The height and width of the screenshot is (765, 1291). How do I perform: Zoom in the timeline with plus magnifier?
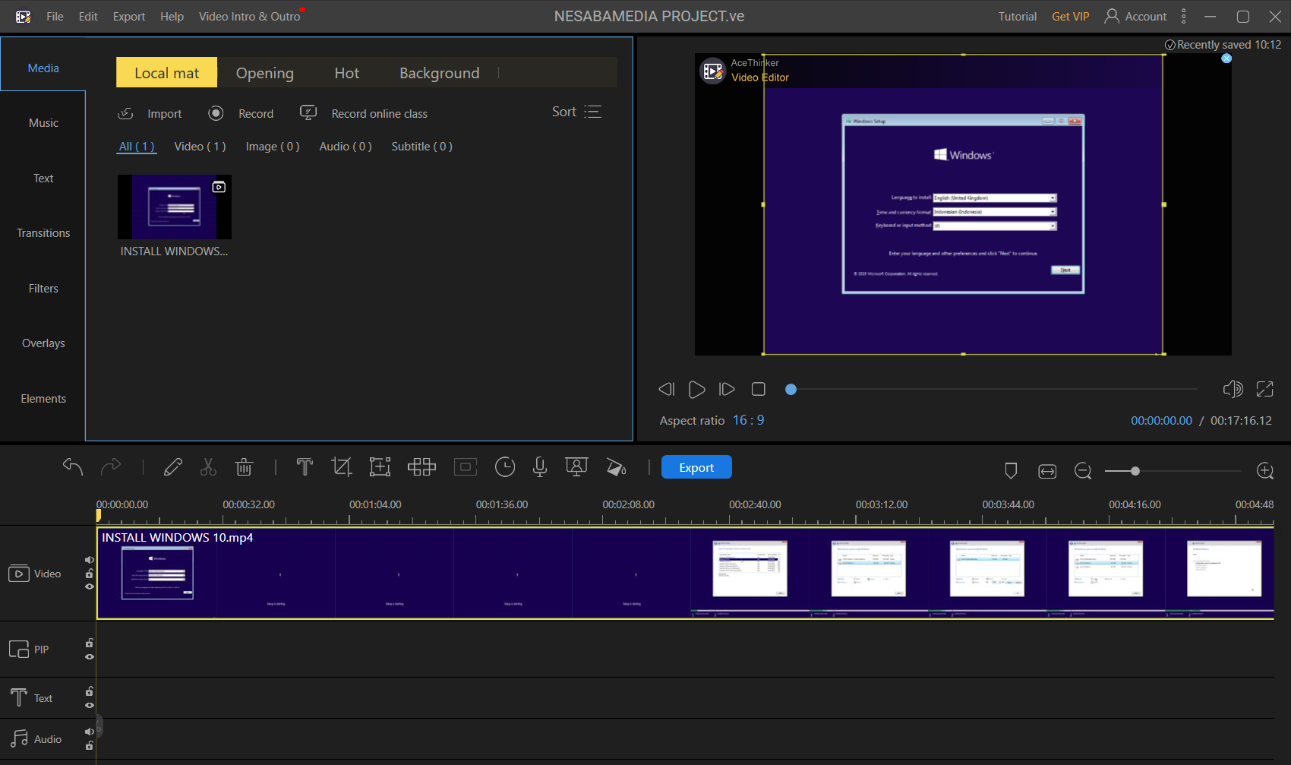pyautogui.click(x=1265, y=471)
